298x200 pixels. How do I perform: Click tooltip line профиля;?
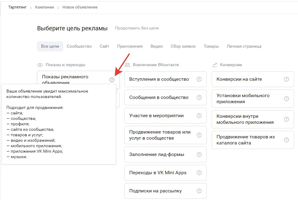[x=18, y=124]
